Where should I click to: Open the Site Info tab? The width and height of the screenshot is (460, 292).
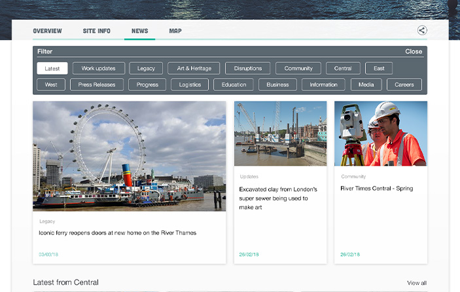tap(96, 31)
